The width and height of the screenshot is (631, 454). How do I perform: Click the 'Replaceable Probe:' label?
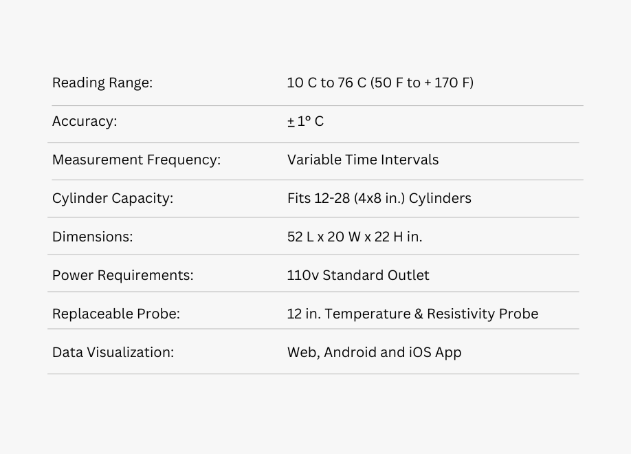pos(115,314)
